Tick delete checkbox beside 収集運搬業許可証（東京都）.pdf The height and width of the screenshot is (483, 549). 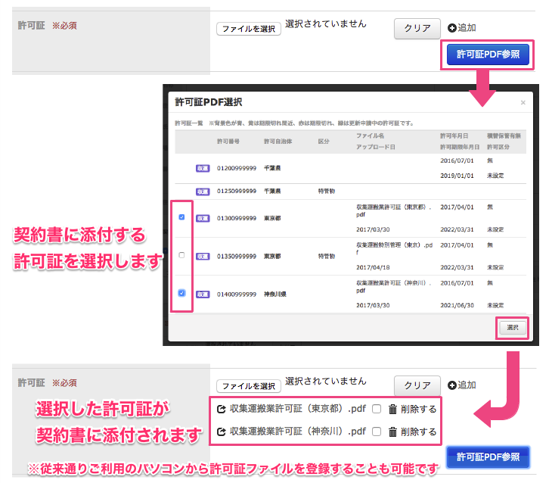tap(376, 410)
